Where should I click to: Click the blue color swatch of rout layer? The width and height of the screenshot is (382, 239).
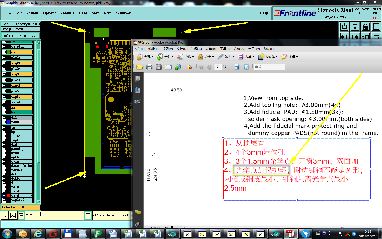(x=8, y=122)
